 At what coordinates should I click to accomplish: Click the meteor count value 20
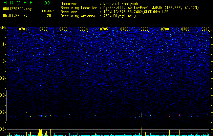pos(49,16)
